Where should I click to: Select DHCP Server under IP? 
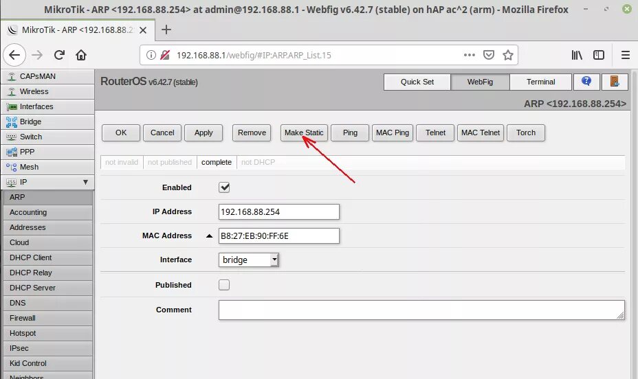point(47,288)
